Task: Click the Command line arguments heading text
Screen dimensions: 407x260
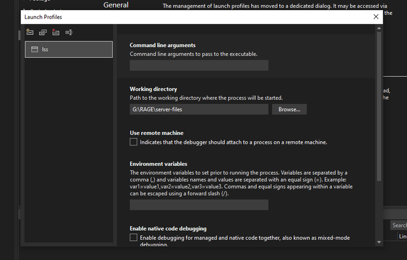Action: click(163, 45)
